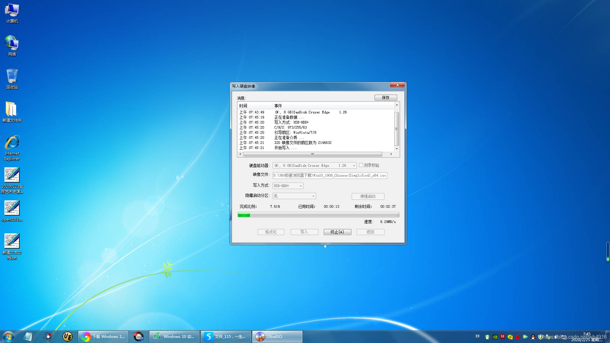Screen dimensions: 610x343
Task: Switch to Windows 10 安... taskbar item
Action: (x=174, y=337)
